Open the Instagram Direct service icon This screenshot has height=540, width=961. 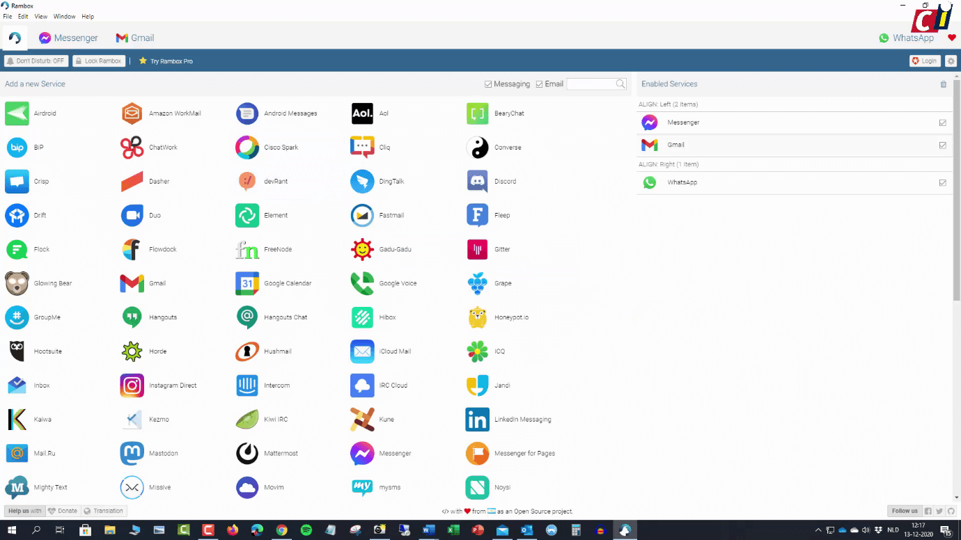tap(131, 385)
